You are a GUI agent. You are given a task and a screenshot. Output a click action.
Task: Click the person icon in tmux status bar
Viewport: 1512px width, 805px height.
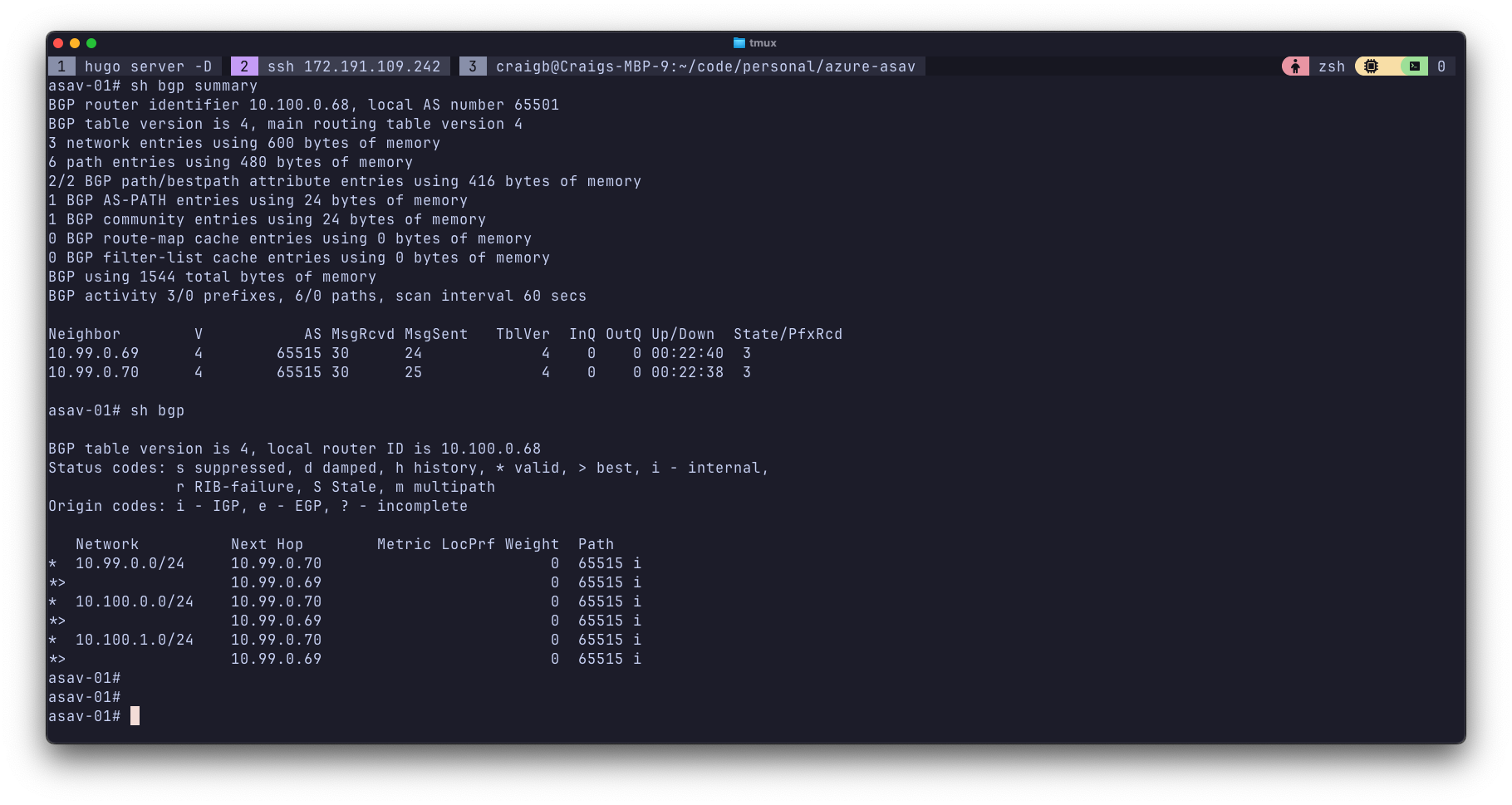click(x=1295, y=66)
